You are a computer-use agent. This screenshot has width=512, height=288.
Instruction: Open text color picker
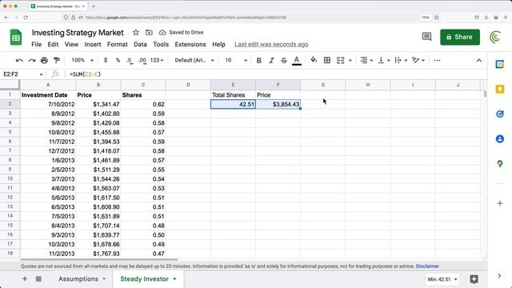coord(297,61)
